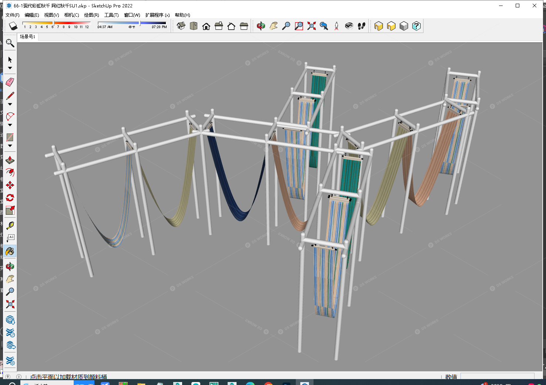Choose the Arc tool

click(x=10, y=116)
